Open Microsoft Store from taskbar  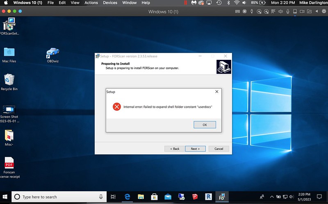[x=154, y=197]
